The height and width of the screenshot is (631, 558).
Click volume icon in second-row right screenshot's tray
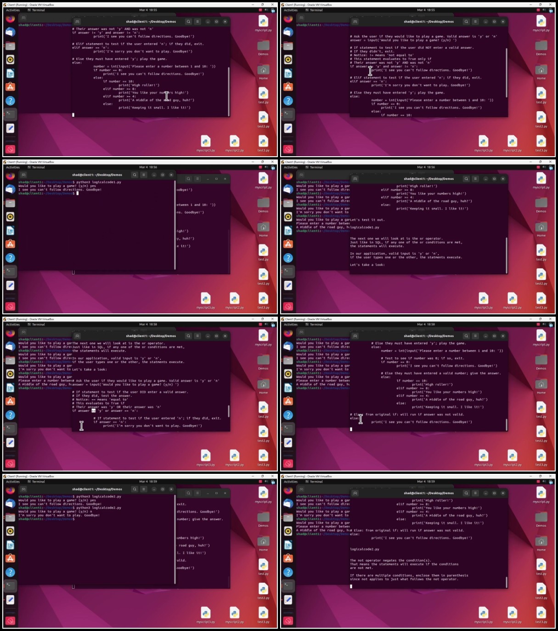544,167
